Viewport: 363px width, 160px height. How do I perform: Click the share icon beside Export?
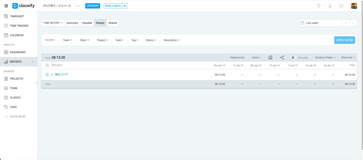(x=282, y=57)
